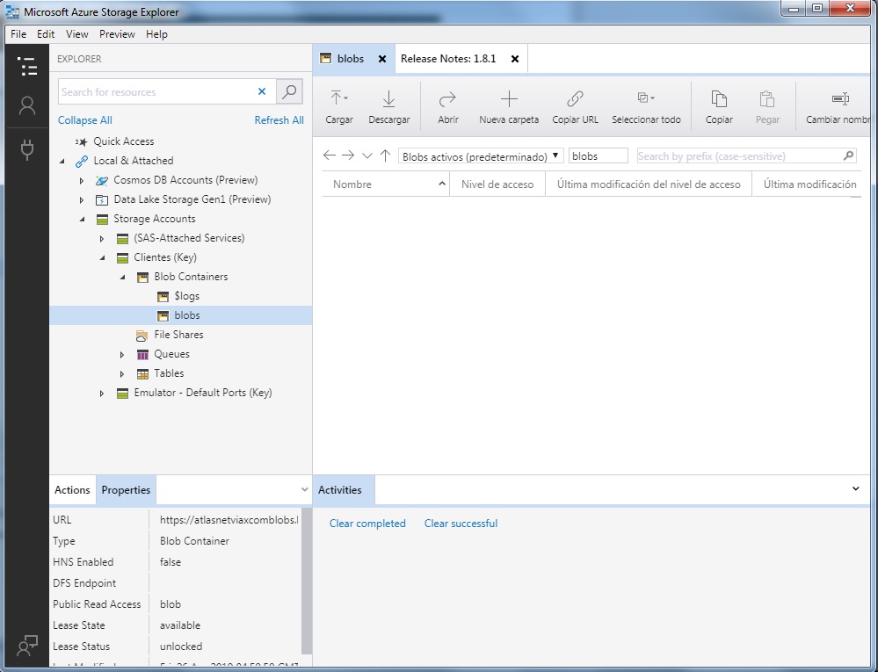Click the Refresh All link
The width and height of the screenshot is (878, 672).
point(279,120)
